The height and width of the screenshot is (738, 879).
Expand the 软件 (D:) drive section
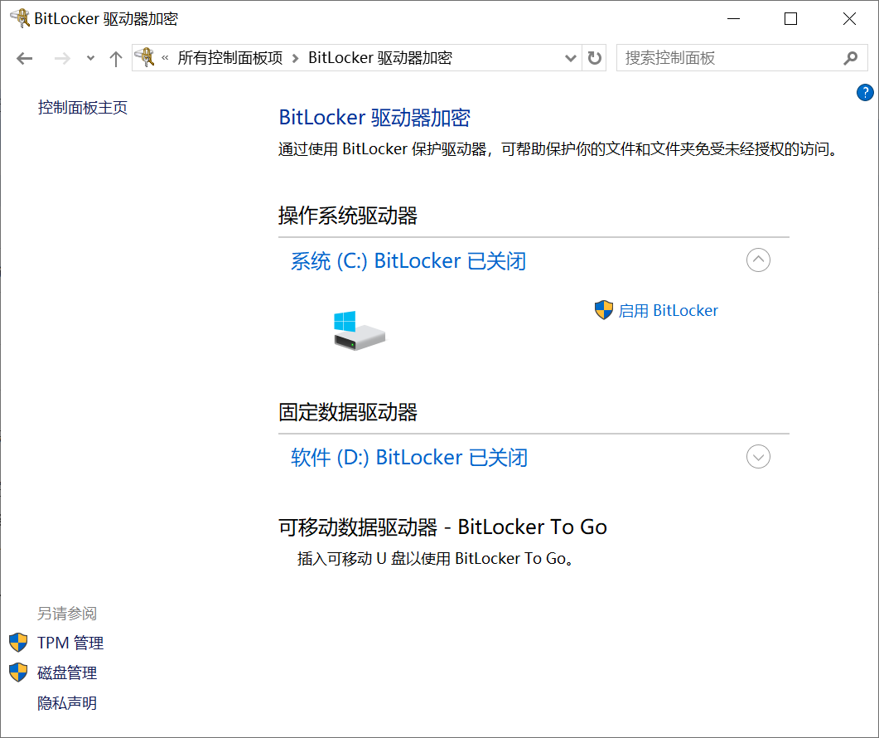pos(758,457)
